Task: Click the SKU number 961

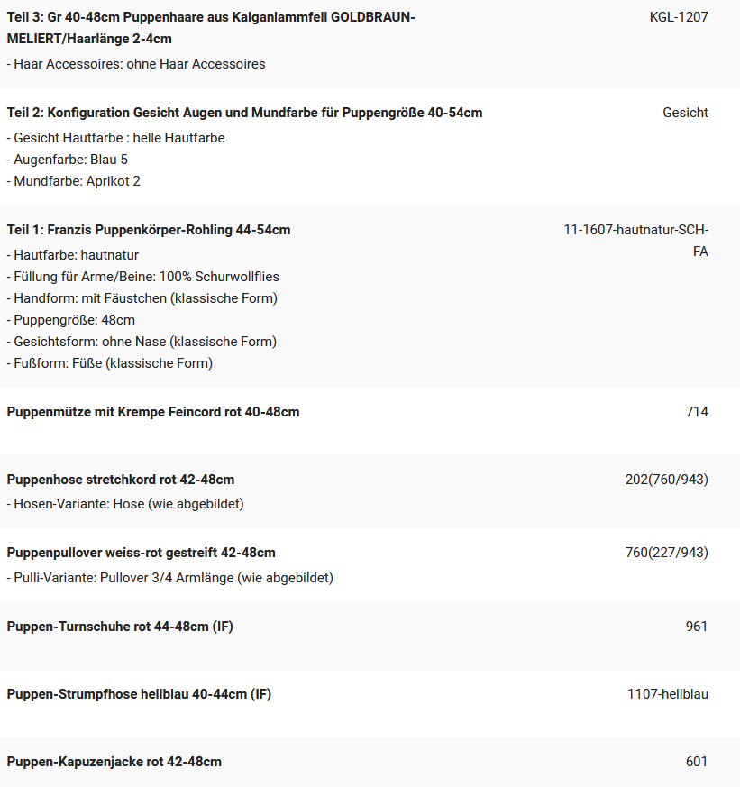Action: [697, 627]
